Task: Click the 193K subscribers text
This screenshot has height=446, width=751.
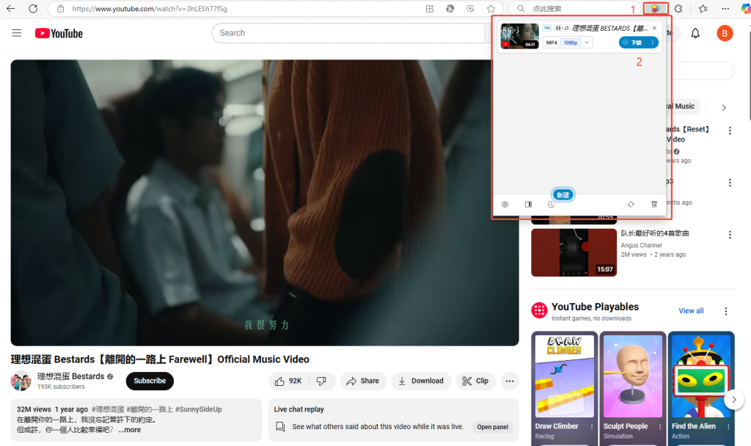Action: (61, 387)
